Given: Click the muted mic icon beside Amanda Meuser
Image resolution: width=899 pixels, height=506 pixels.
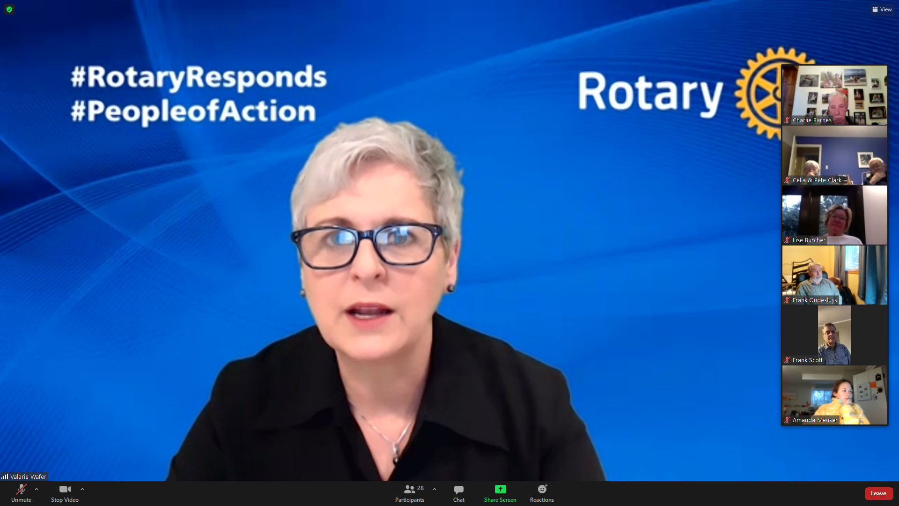Looking at the screenshot, I should click(787, 420).
